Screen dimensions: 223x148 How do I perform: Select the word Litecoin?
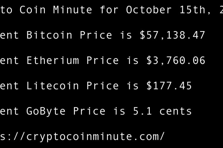(53, 86)
